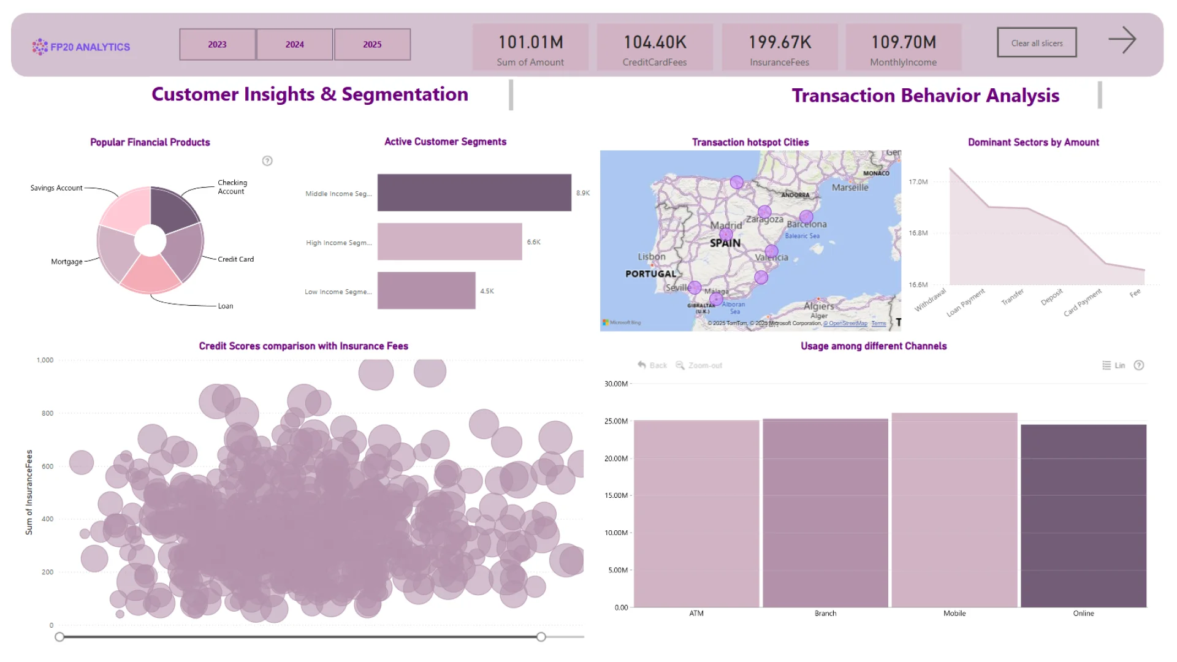The image size is (1177, 662).
Task: Select Credit Card pie slice
Action: pyautogui.click(x=184, y=253)
